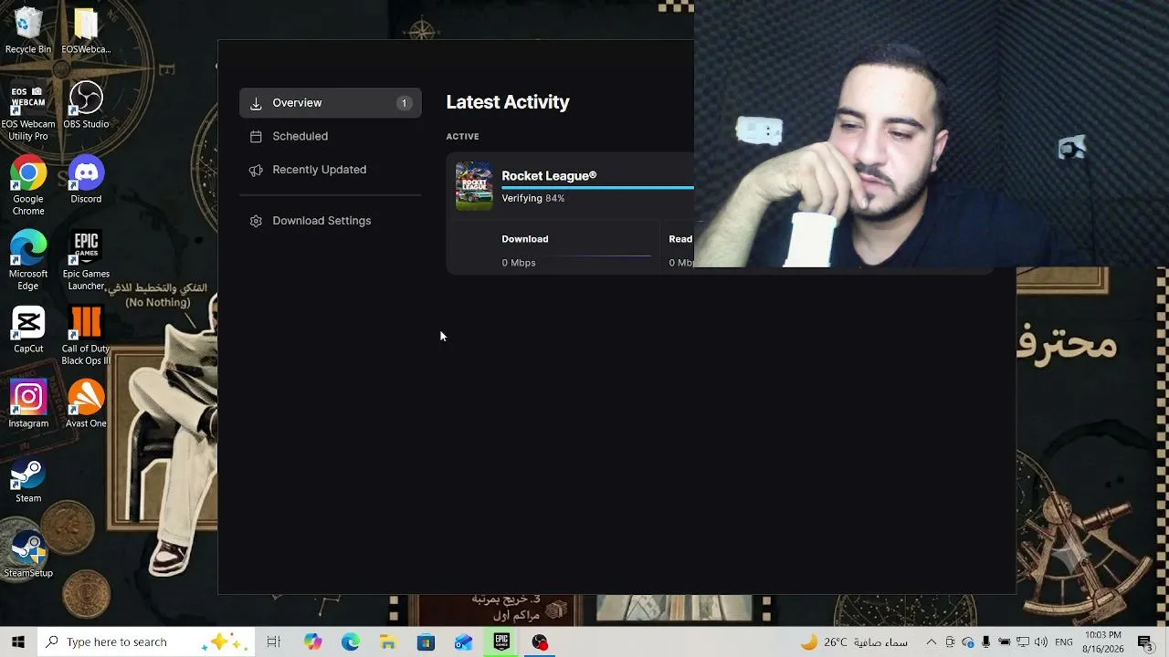
Task: Click the Rocket League verifying progress bar
Action: coord(597,188)
